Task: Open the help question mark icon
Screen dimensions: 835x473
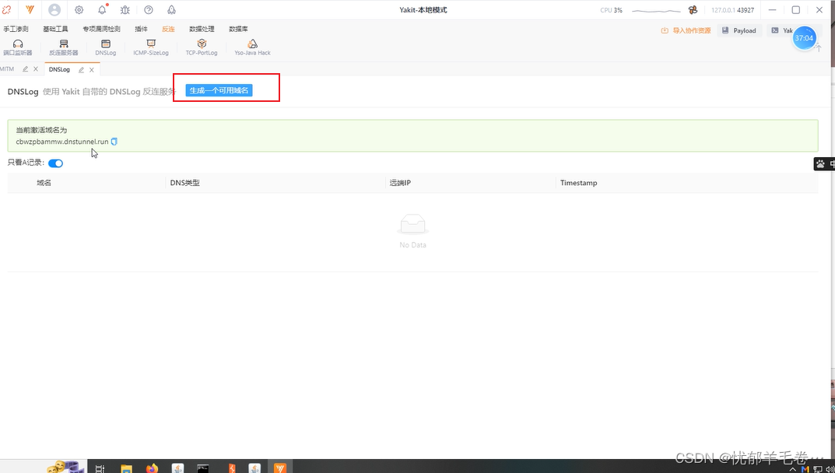Action: (149, 9)
